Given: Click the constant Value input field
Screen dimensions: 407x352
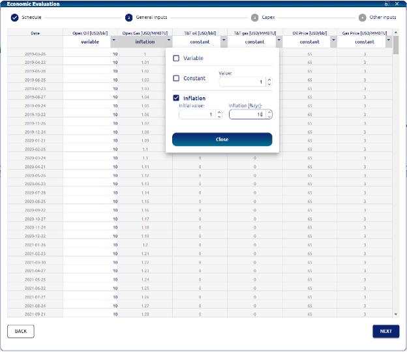Looking at the screenshot, I should pyautogui.click(x=242, y=82).
